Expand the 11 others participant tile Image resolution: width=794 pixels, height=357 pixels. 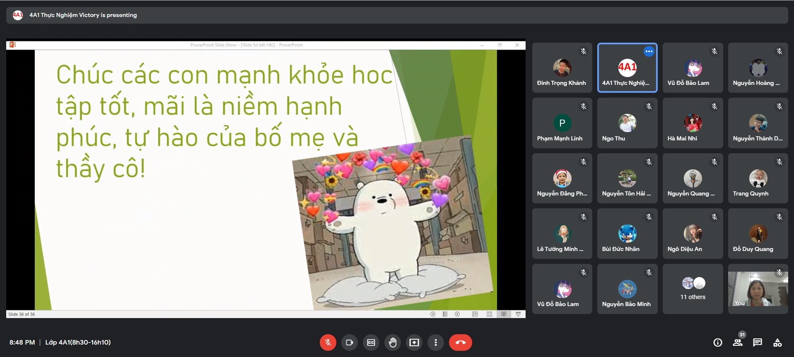pyautogui.click(x=693, y=289)
